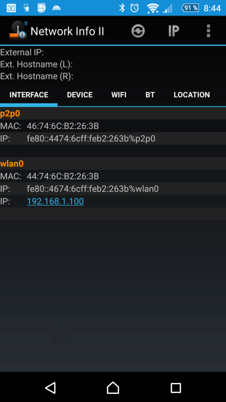Screen dimensions: 226x402
Task: Tap the Android home navigation button
Action: (x=113, y=387)
